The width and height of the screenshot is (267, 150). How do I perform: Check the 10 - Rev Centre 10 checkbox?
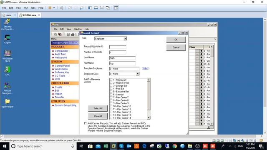coord(111,106)
